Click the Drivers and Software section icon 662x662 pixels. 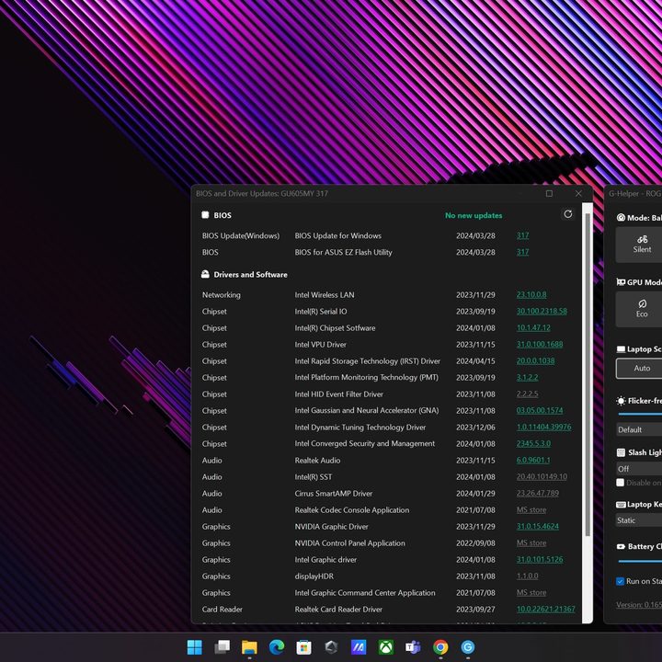point(205,274)
